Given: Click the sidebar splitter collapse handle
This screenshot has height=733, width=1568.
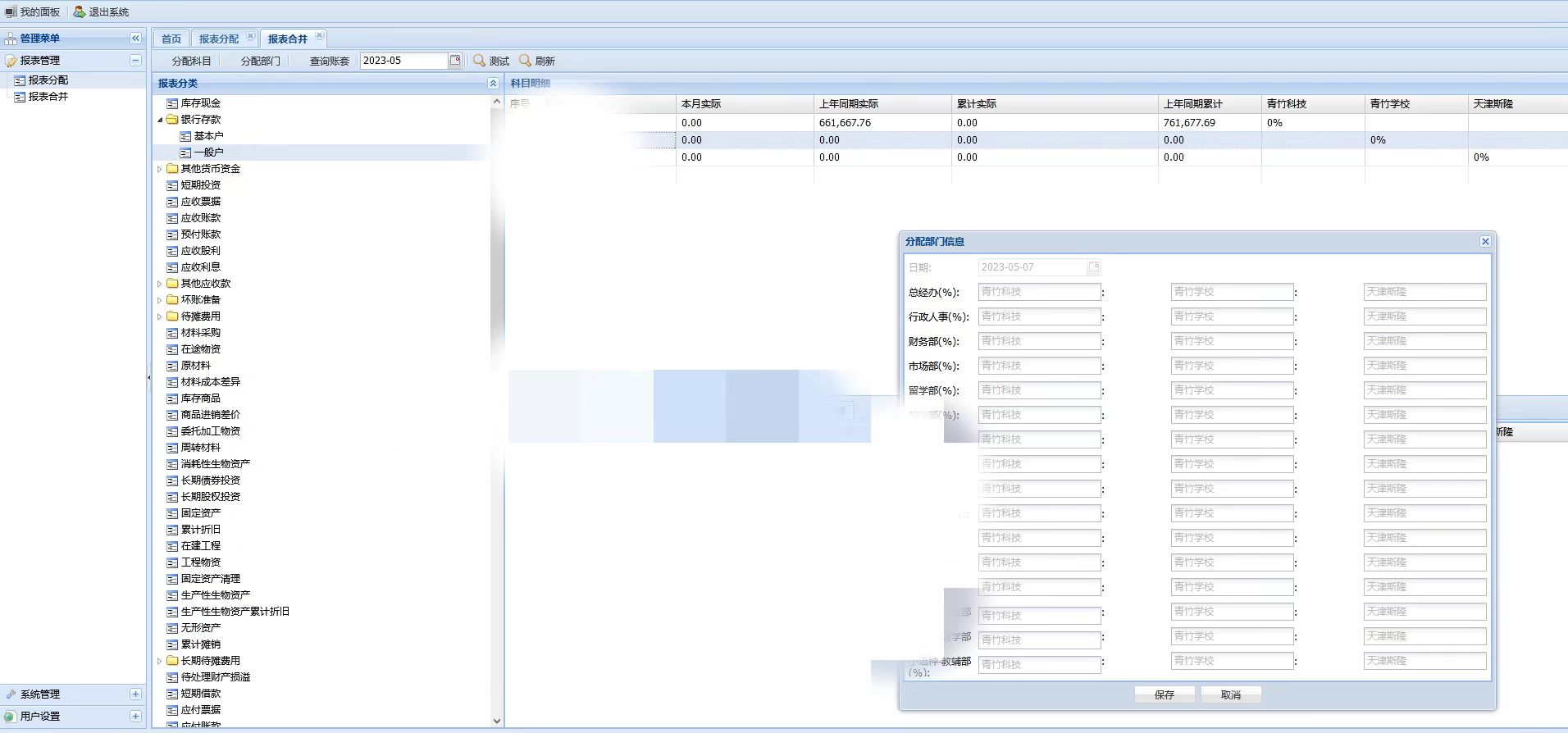Looking at the screenshot, I should (x=148, y=378).
